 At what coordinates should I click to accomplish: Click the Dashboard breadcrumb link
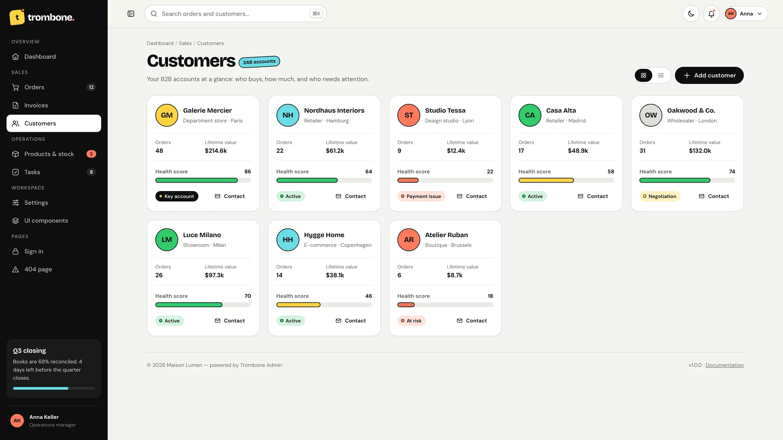[x=160, y=43]
